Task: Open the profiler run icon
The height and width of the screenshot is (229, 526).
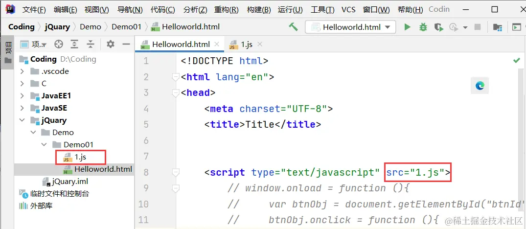Action: [x=454, y=27]
